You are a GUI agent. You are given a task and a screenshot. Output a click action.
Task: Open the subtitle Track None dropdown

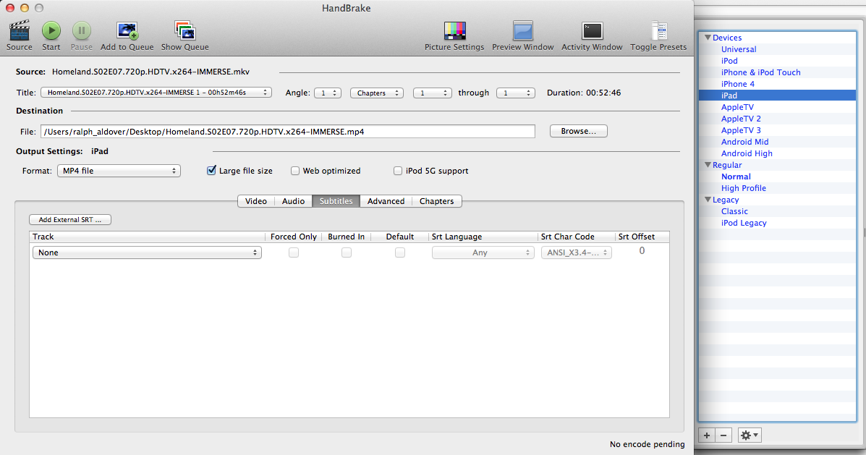(147, 252)
